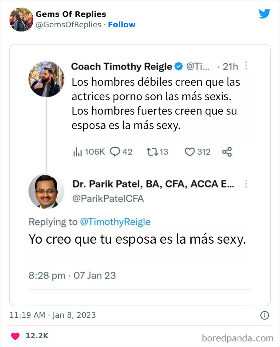
Task: Follow the Gems Of Replies account
Action: [122, 24]
